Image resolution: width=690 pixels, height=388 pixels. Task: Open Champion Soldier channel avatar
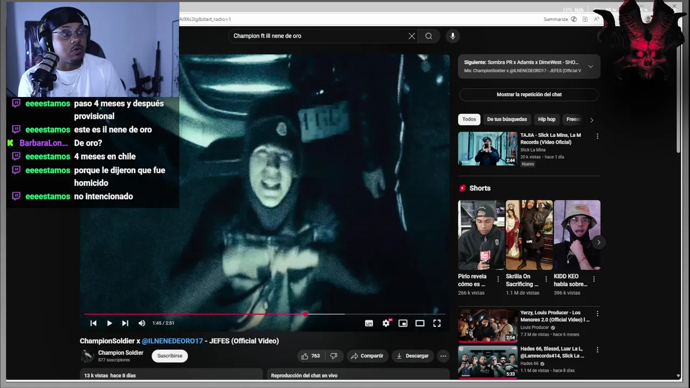(87, 356)
